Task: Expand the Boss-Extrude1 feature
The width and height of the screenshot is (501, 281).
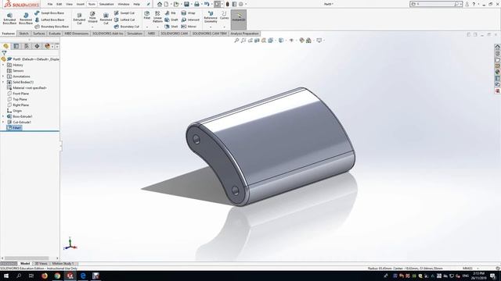Action: click(x=3, y=116)
